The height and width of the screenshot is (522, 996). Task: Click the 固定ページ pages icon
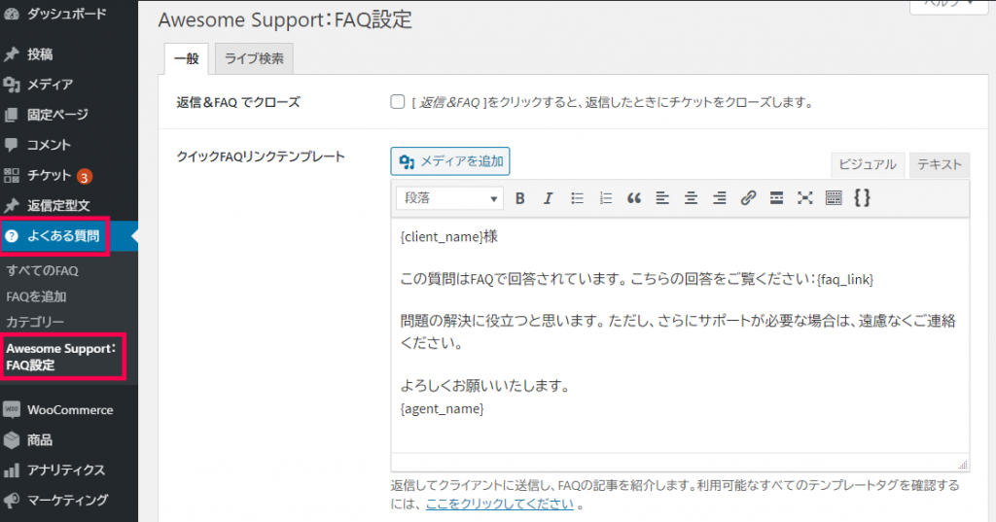(12, 115)
